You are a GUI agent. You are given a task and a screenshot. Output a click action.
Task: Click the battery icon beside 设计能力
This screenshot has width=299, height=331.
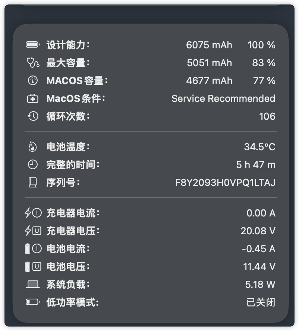click(x=32, y=45)
